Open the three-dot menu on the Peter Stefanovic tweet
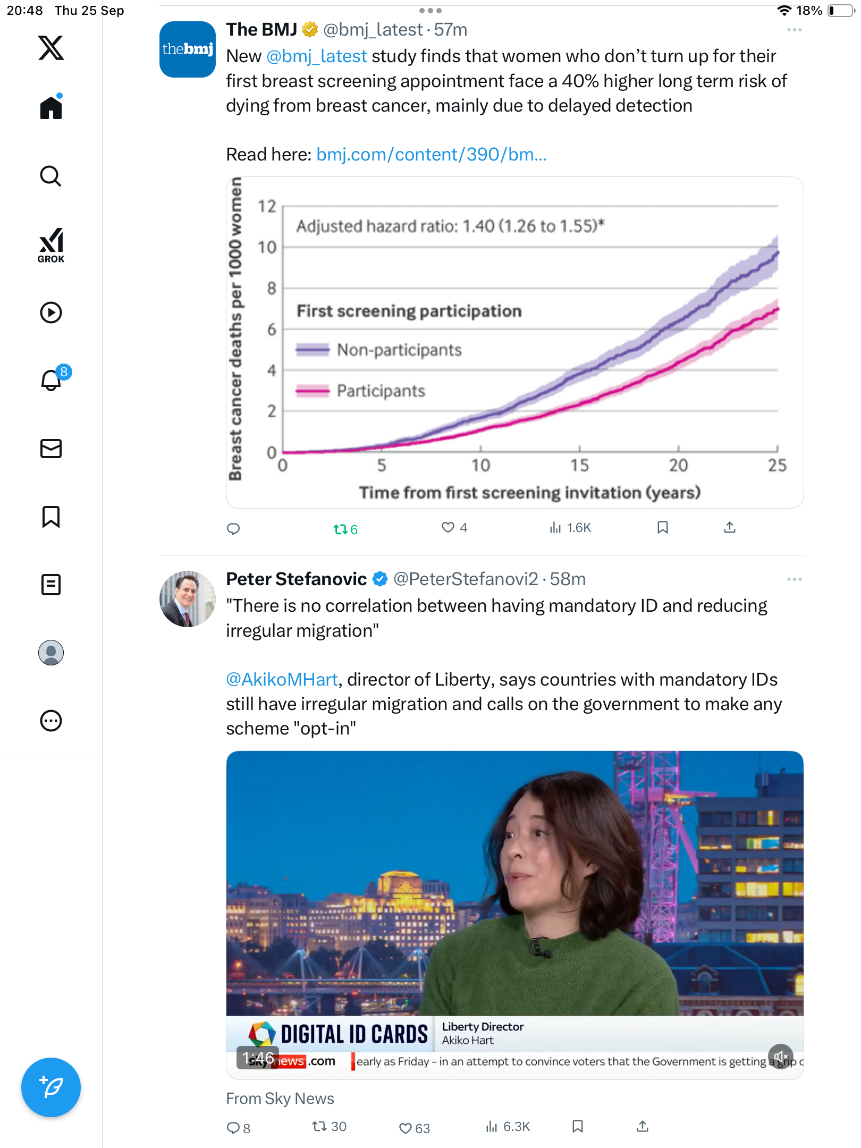The height and width of the screenshot is (1148, 861). click(794, 579)
